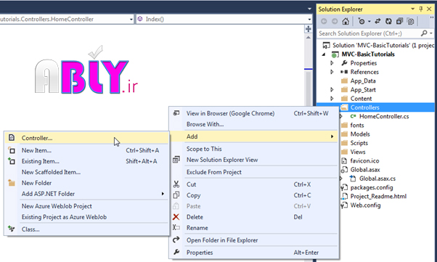Screen dimensions: 437x262
Task: Click the Back arrow in Solution Explorer toolbar
Action: click(324, 21)
